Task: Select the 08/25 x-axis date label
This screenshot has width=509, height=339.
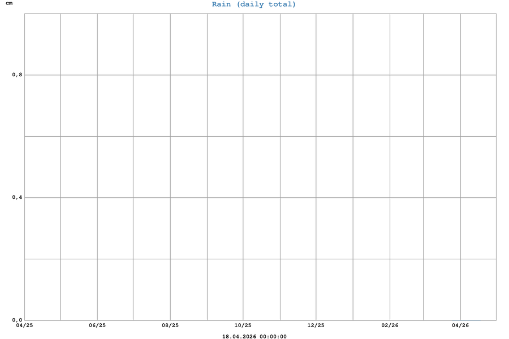Action: pyautogui.click(x=170, y=325)
